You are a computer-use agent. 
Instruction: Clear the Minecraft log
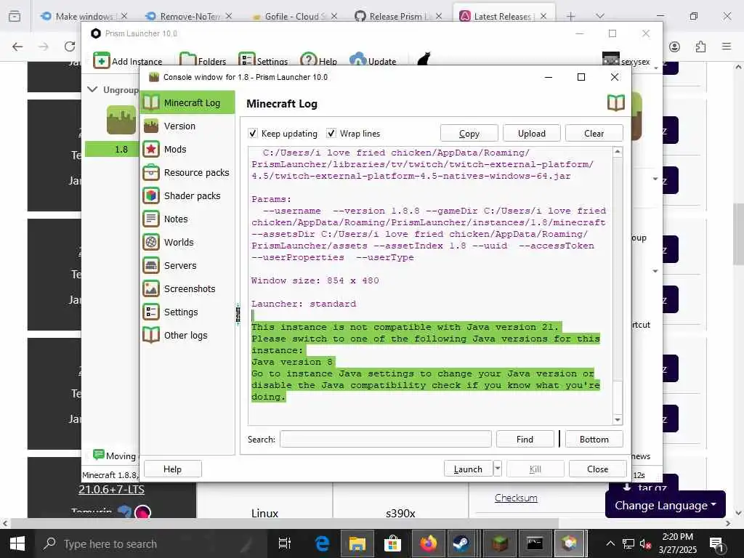tap(594, 134)
